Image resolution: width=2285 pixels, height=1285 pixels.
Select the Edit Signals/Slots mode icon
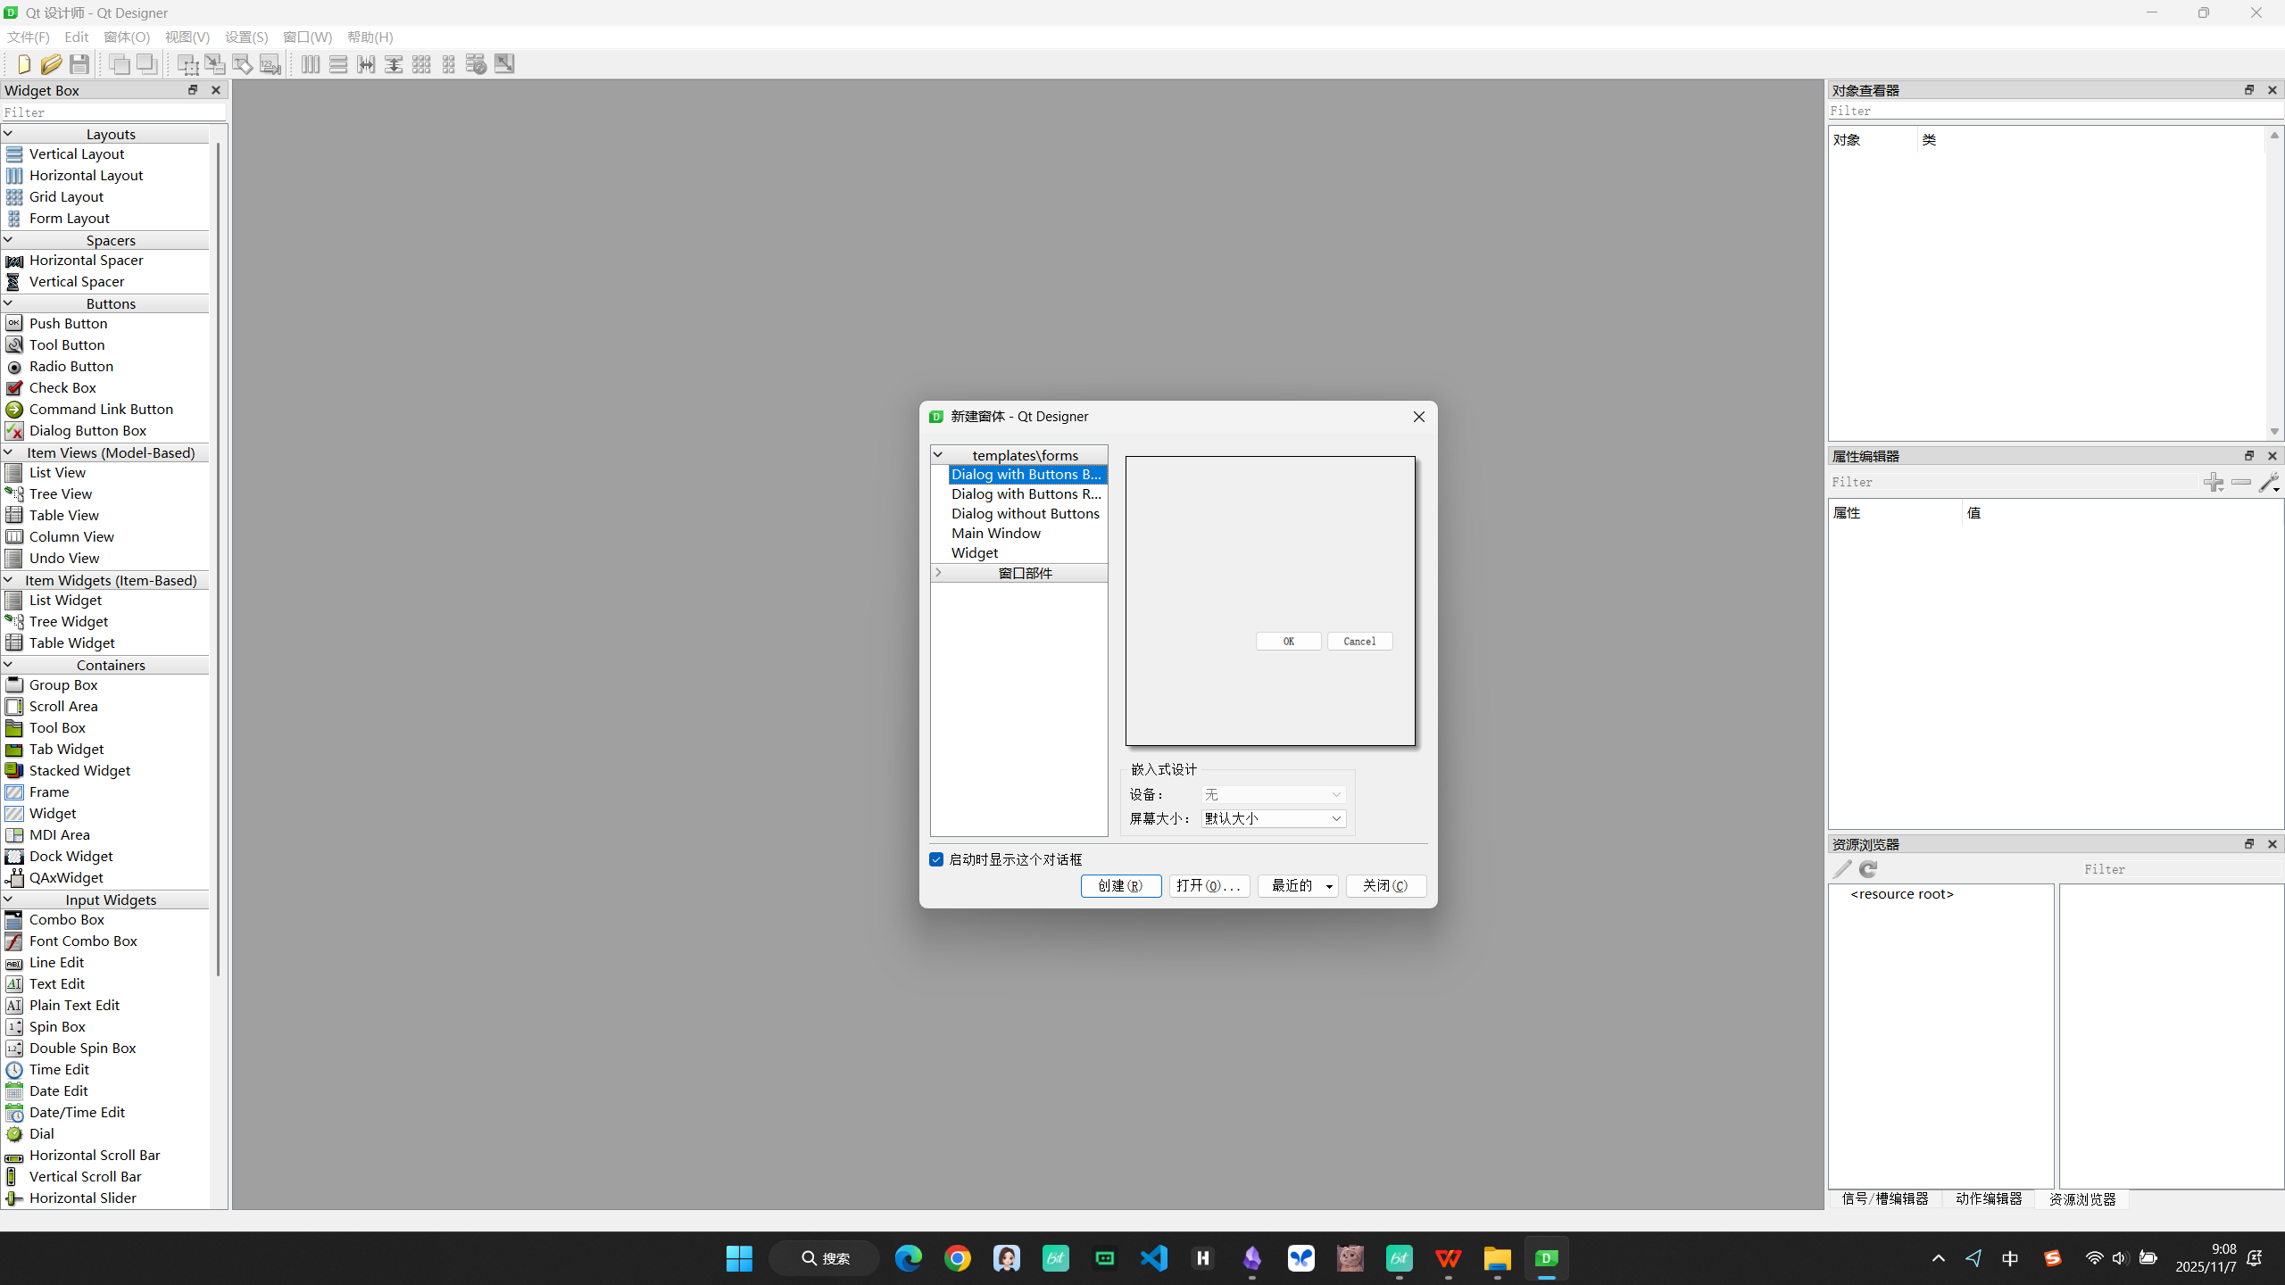[x=215, y=64]
